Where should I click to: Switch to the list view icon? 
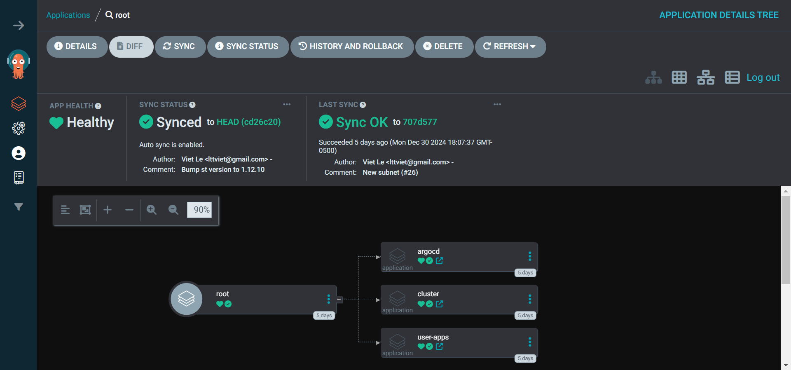click(x=732, y=77)
